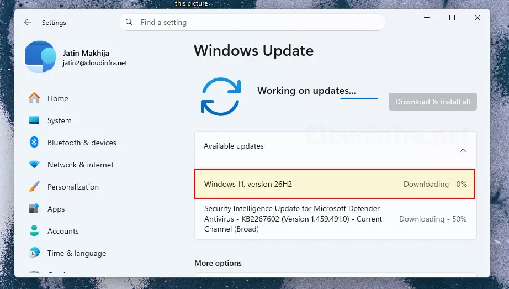Click the Download & install all button
The image size is (509, 289).
tap(433, 102)
